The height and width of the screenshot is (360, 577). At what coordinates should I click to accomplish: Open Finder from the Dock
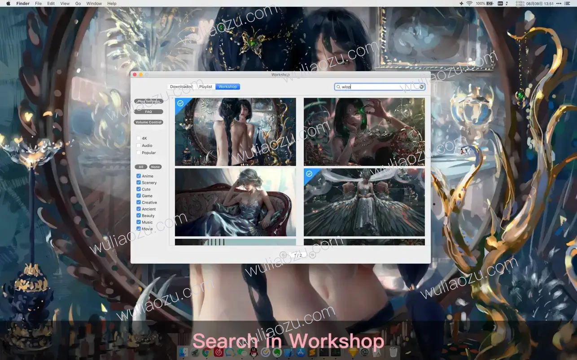(184, 352)
